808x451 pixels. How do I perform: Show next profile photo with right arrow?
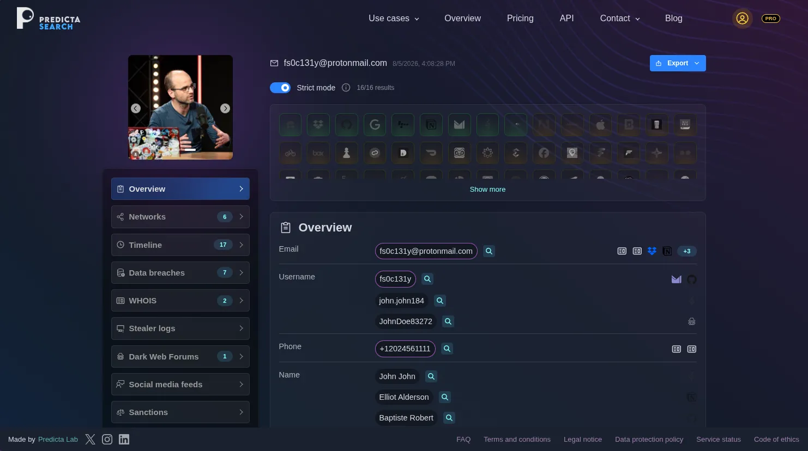click(225, 108)
